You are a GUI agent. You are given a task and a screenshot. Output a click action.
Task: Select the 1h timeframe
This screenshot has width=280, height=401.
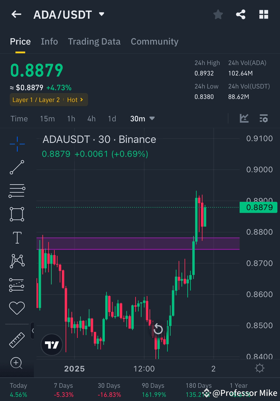[71, 119]
